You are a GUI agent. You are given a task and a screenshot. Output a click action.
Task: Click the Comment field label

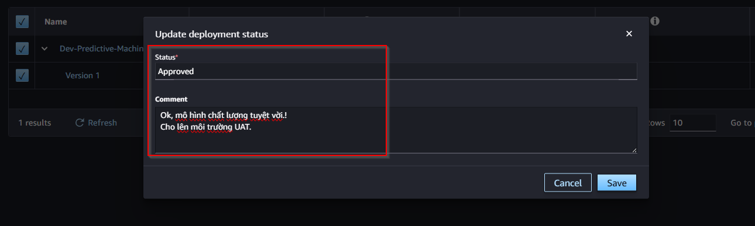tap(171, 99)
